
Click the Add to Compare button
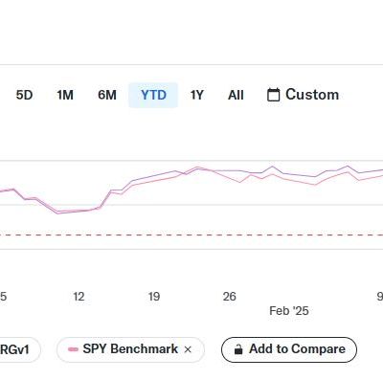(x=289, y=349)
